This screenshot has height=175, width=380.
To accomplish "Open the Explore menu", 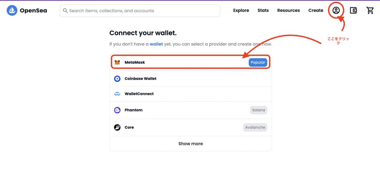I will pos(241,10).
